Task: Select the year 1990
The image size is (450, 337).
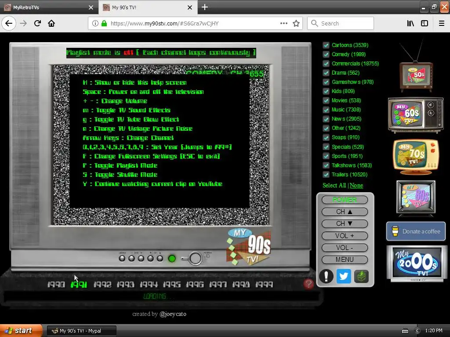Action: pos(56,284)
